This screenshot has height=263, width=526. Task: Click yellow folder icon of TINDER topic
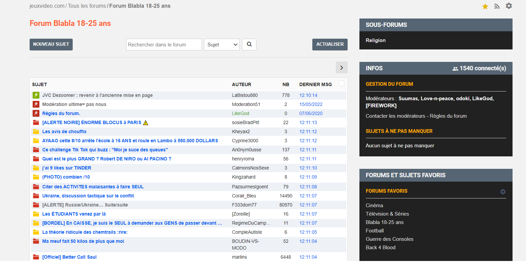click(36, 168)
